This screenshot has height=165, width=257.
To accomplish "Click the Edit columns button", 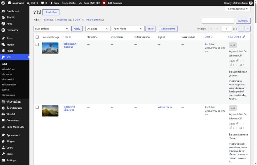I will [168, 29].
